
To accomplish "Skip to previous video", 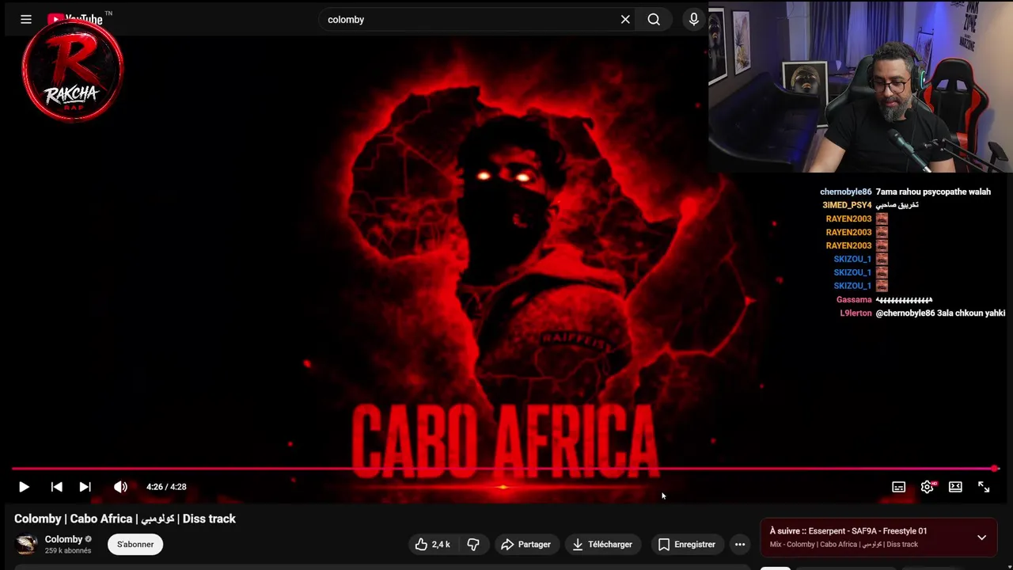I will (x=57, y=487).
